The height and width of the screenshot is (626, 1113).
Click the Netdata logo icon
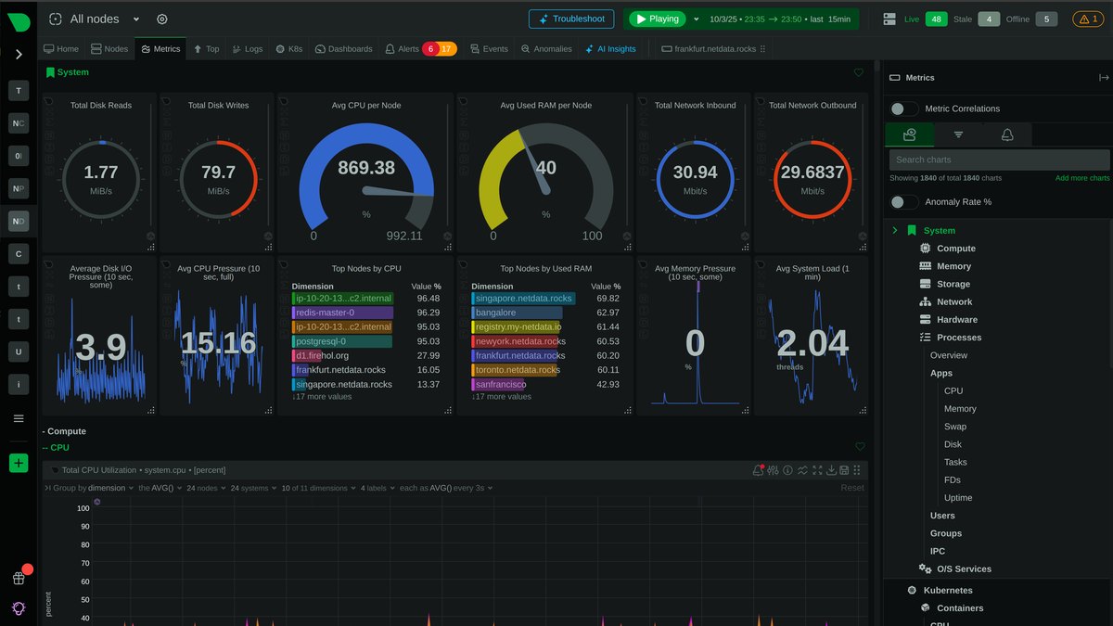click(x=19, y=23)
